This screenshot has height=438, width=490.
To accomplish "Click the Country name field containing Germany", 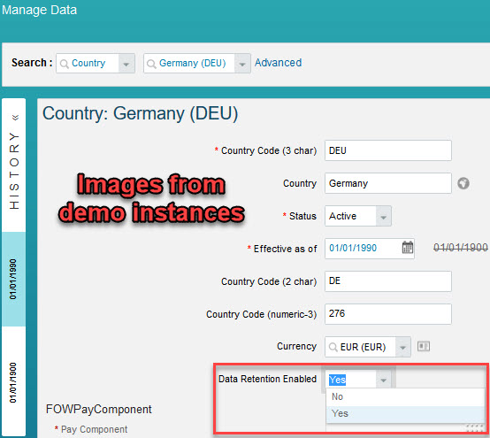I will 387,183.
